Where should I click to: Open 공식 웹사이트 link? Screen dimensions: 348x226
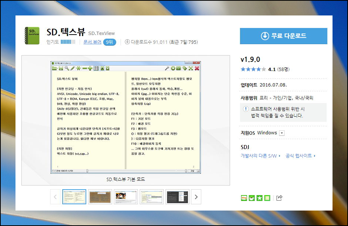pyautogui.click(x=300, y=156)
